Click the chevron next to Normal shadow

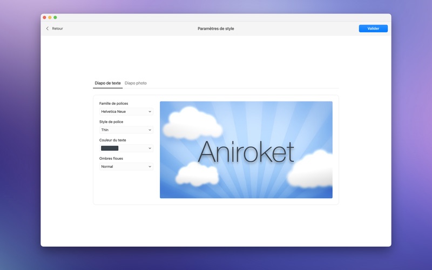coord(150,166)
